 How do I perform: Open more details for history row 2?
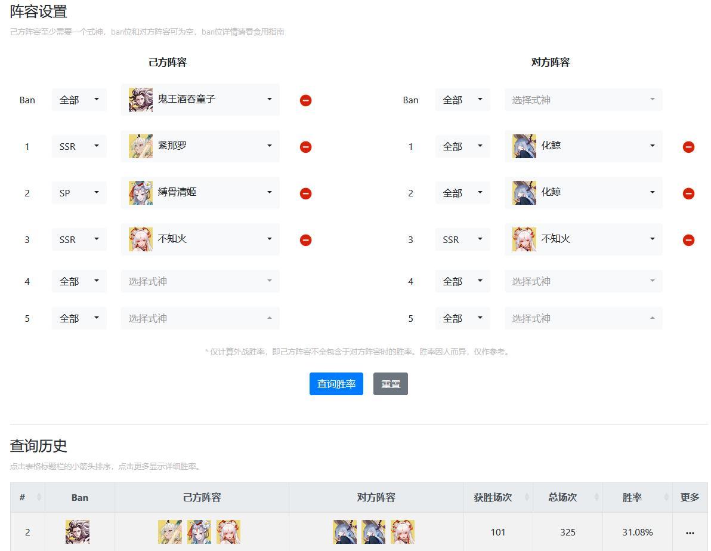point(690,532)
